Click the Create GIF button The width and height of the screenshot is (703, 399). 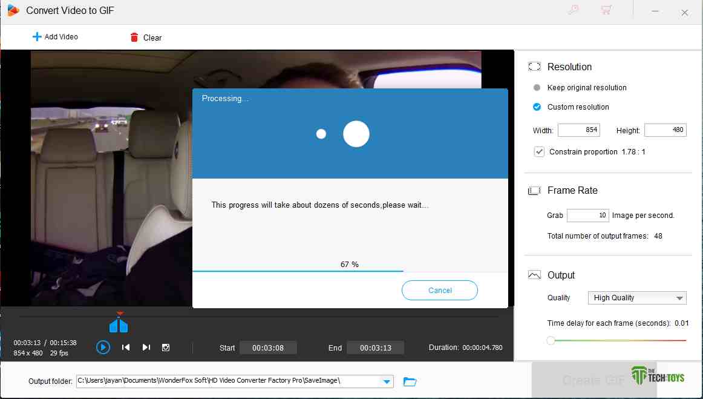(594, 380)
